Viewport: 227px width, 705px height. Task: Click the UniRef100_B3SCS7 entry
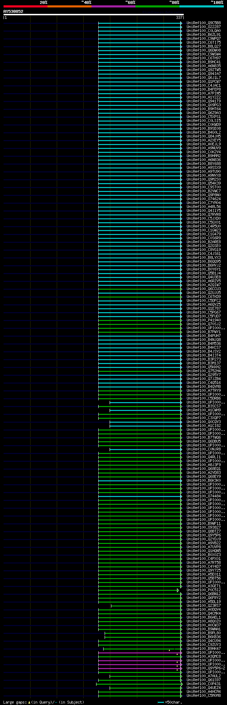(x=204, y=406)
